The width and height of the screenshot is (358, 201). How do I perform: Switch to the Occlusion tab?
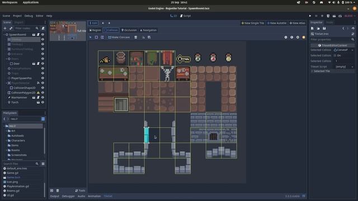pyautogui.click(x=129, y=30)
